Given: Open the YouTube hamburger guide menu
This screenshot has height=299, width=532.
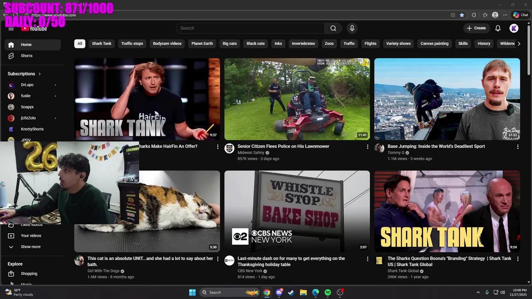Looking at the screenshot, I should (x=11, y=28).
